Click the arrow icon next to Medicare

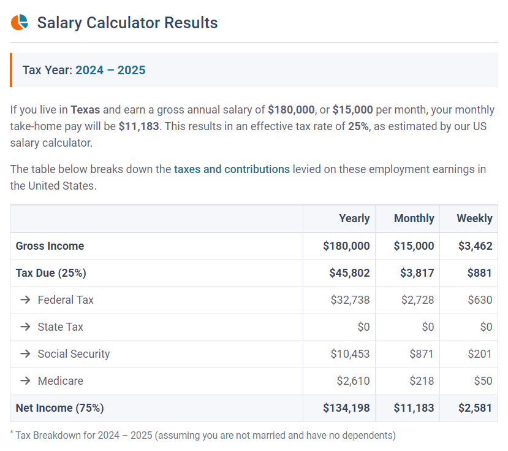pos(25,381)
